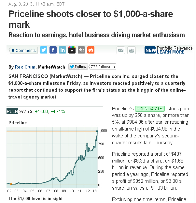Open the green PCLN +4.71% quote tag

pos(150,109)
